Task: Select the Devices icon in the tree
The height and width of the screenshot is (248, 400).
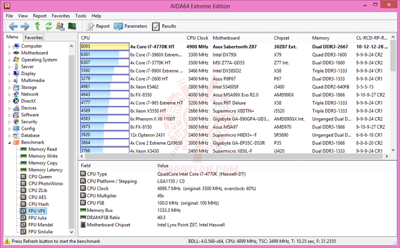Action: click(x=16, y=108)
